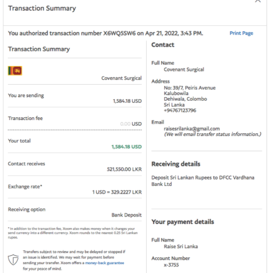Click the 1,584.18 USD total in green
The width and height of the screenshot is (268, 273).
126,147
